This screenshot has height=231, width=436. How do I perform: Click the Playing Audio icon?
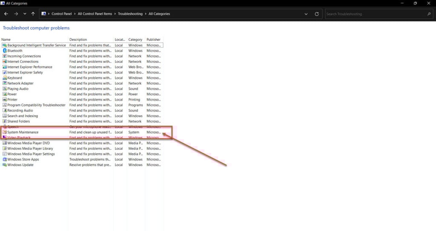(x=4, y=89)
